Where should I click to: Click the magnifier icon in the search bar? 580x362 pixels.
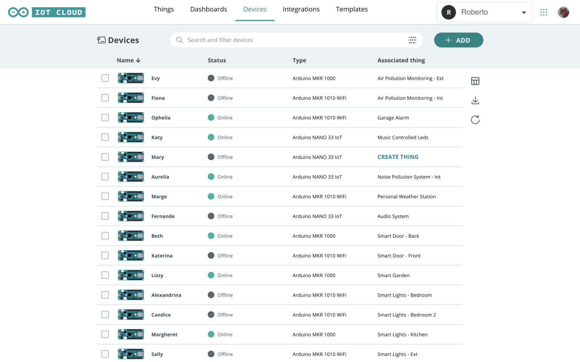(179, 40)
